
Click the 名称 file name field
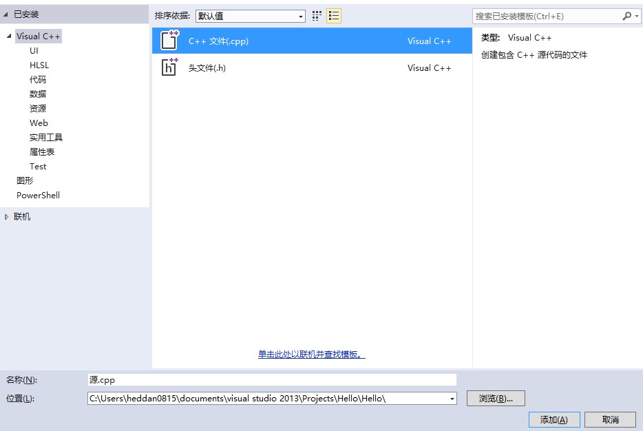pos(272,380)
